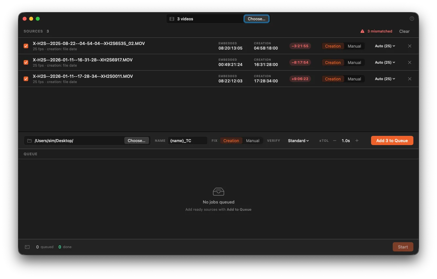Remove the XH2S6535_02.MOV source row
Image resolution: width=437 pixels, height=279 pixels.
409,46
